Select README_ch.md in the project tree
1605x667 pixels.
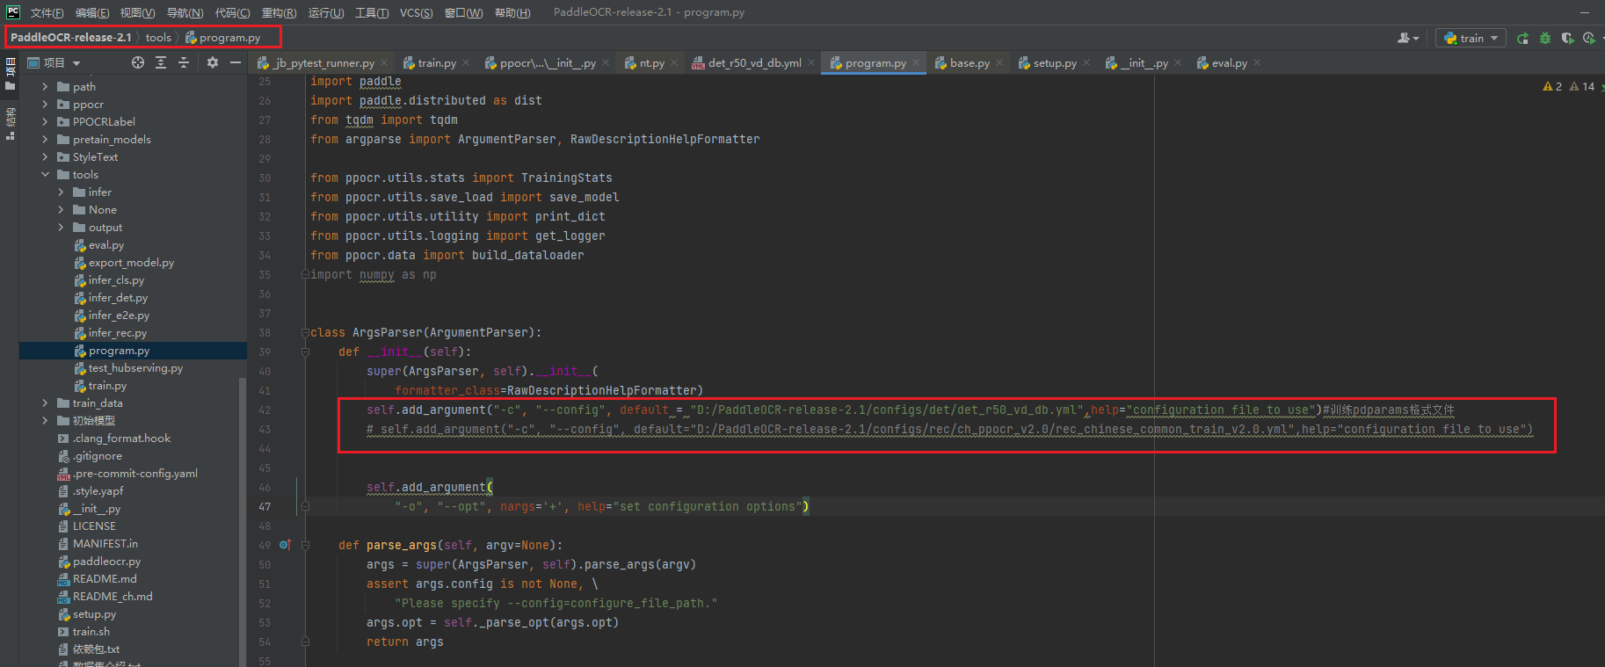(113, 597)
